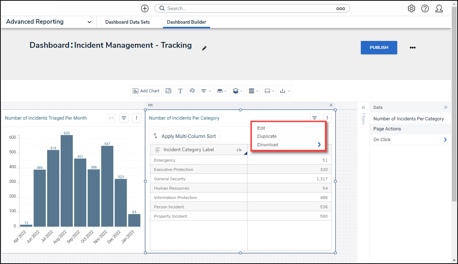458x264 pixels.
Task: Click the plus icon beside the search bar
Action: click(145, 9)
